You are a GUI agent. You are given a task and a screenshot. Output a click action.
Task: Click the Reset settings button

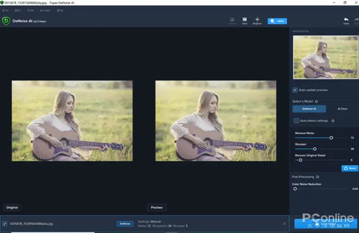350,168
